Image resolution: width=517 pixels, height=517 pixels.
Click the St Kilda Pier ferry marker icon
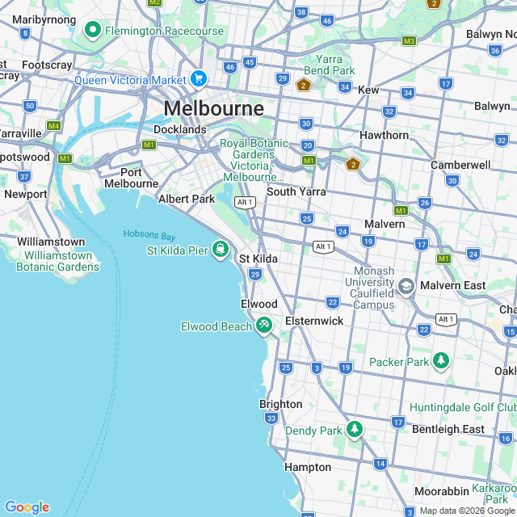coord(221,250)
